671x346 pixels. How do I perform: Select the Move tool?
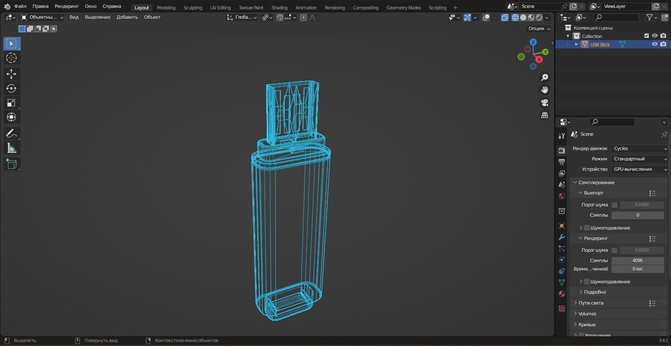11,74
